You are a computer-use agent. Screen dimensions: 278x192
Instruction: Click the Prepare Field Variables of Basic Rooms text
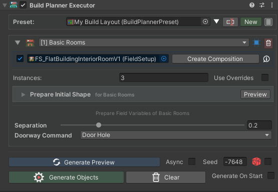pyautogui.click(x=143, y=113)
